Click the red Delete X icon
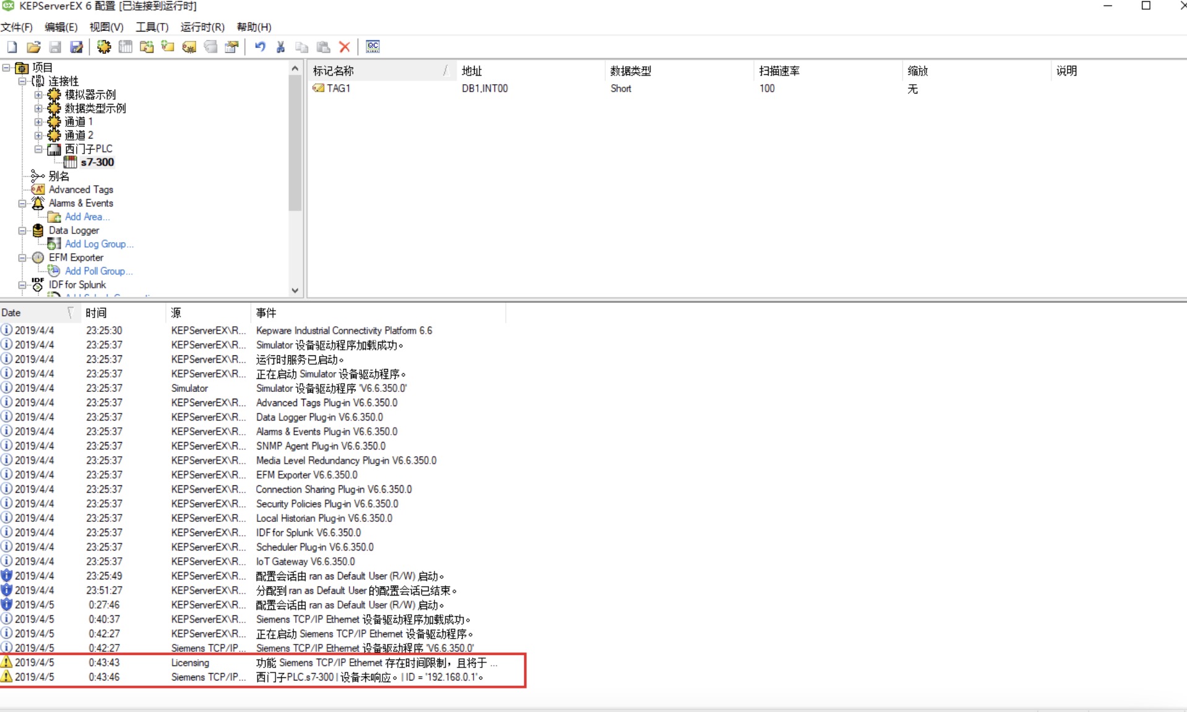The width and height of the screenshot is (1187, 712). (x=345, y=46)
